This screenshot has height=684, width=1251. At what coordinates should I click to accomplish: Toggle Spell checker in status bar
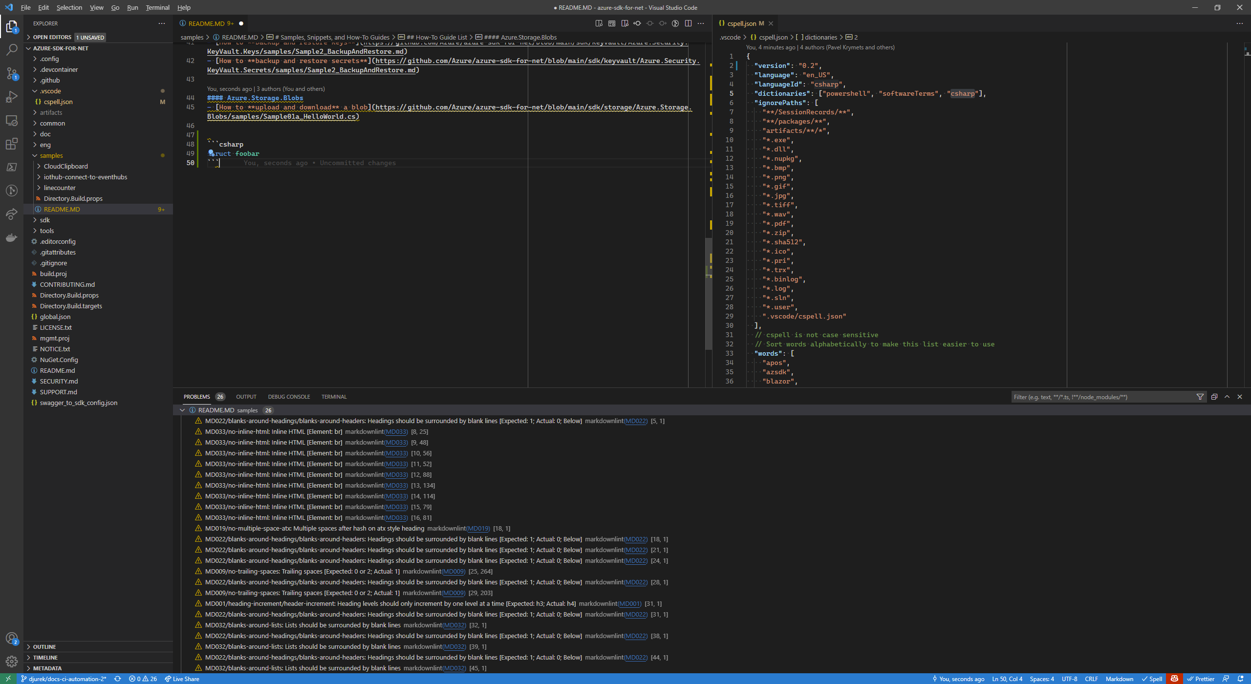point(1152,679)
